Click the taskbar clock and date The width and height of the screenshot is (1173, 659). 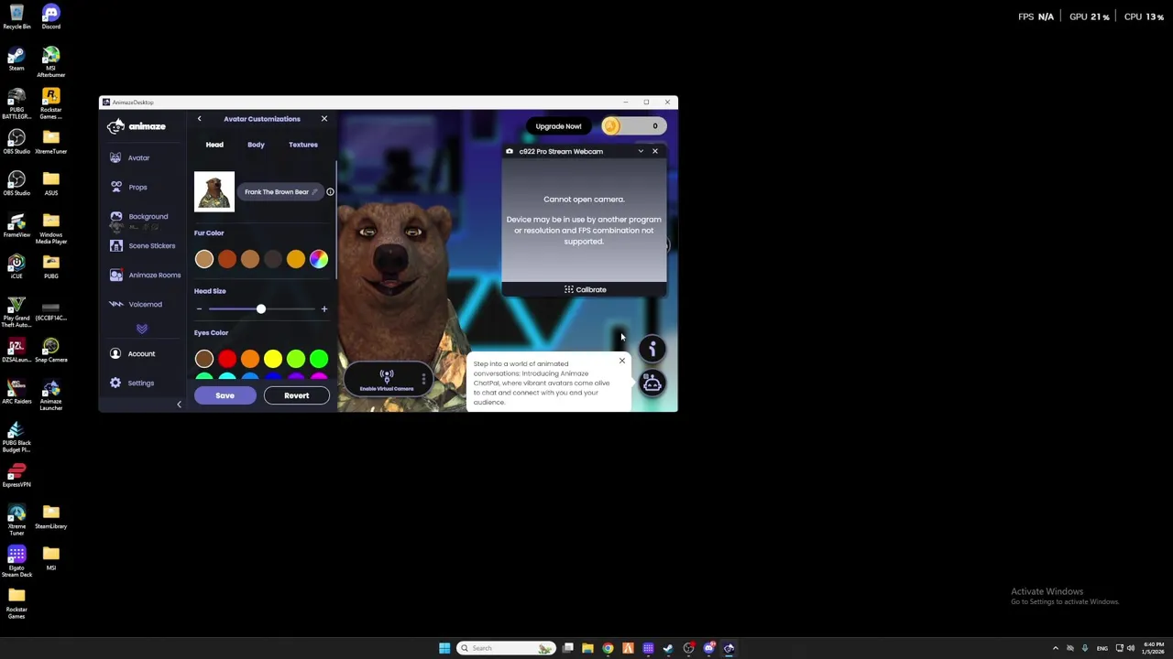(1153, 648)
